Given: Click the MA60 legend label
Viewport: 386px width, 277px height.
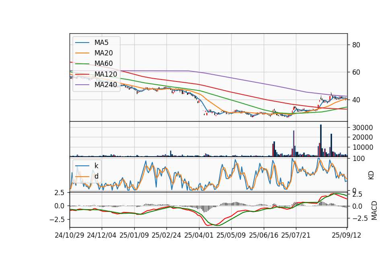Looking at the screenshot, I should pyautogui.click(x=103, y=64).
